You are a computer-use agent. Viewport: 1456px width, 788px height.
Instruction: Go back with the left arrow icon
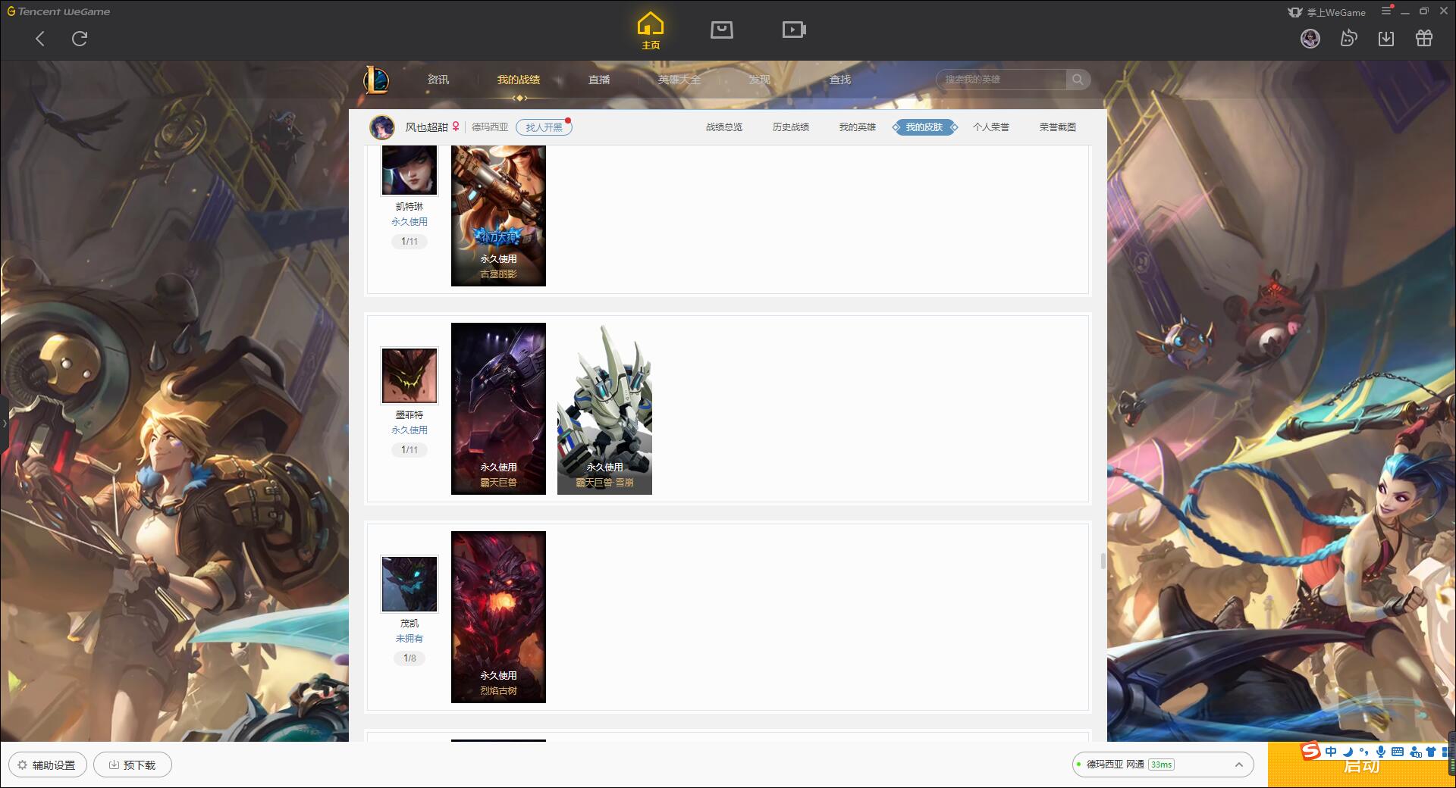[40, 39]
